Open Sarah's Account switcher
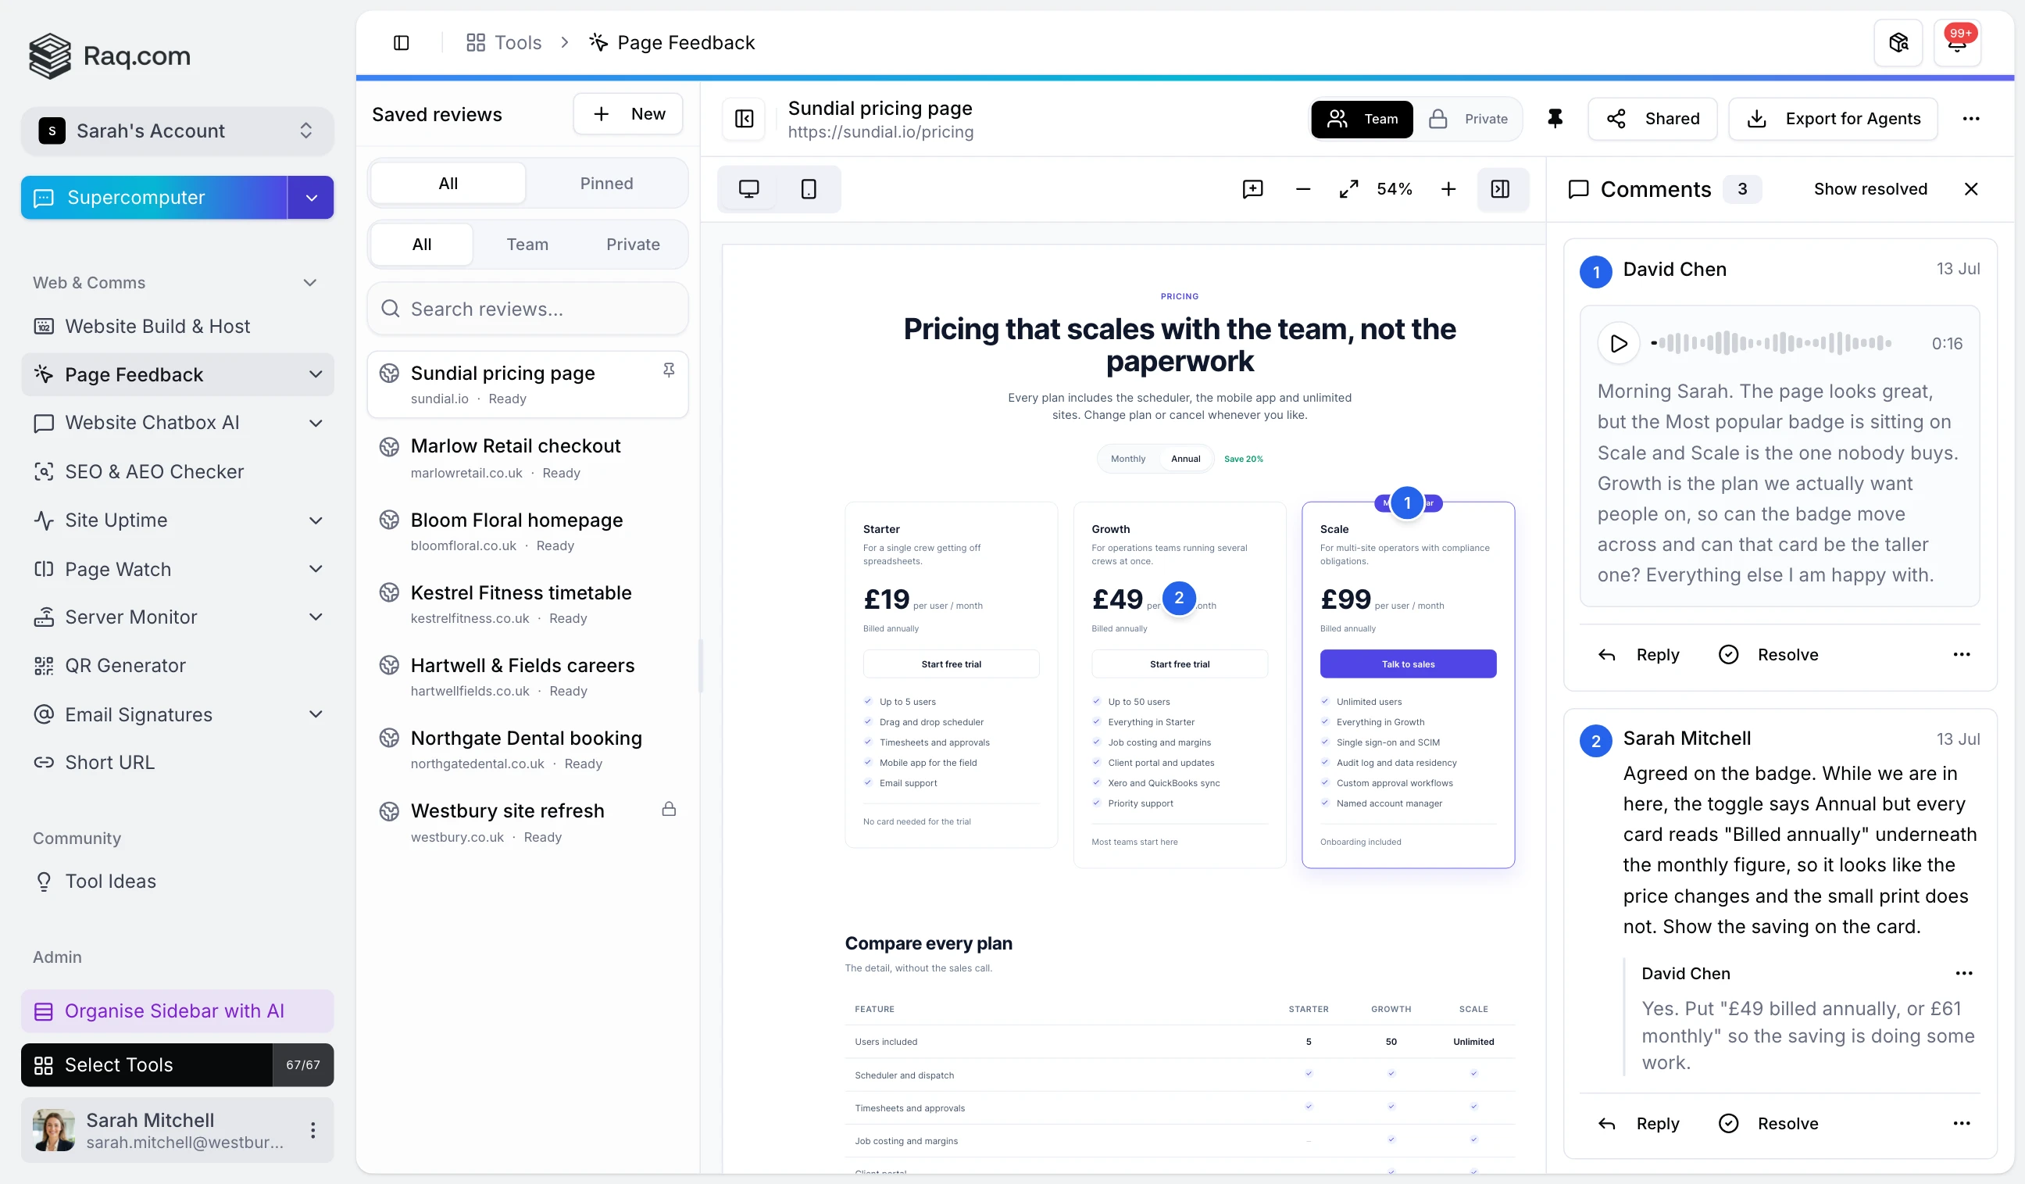The width and height of the screenshot is (2025, 1184). (177, 131)
